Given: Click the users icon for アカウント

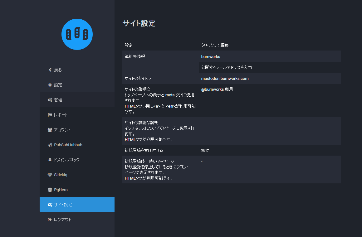Looking at the screenshot, I should (50, 130).
